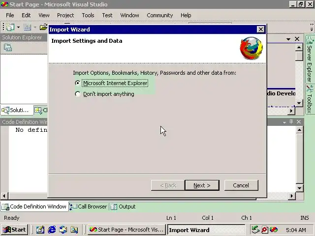Open the View menu
Image resolution: width=315 pixels, height=236 pixels.
(x=44, y=15)
